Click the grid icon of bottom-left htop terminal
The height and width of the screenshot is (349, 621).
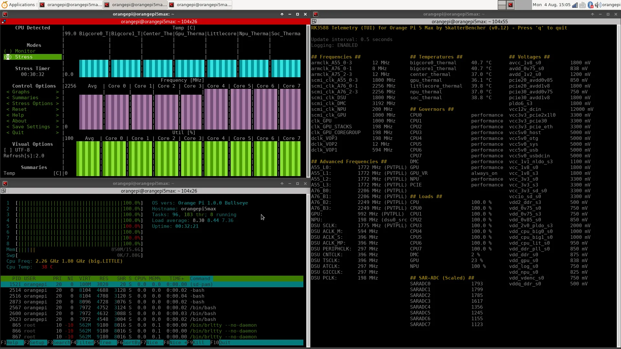click(4, 191)
